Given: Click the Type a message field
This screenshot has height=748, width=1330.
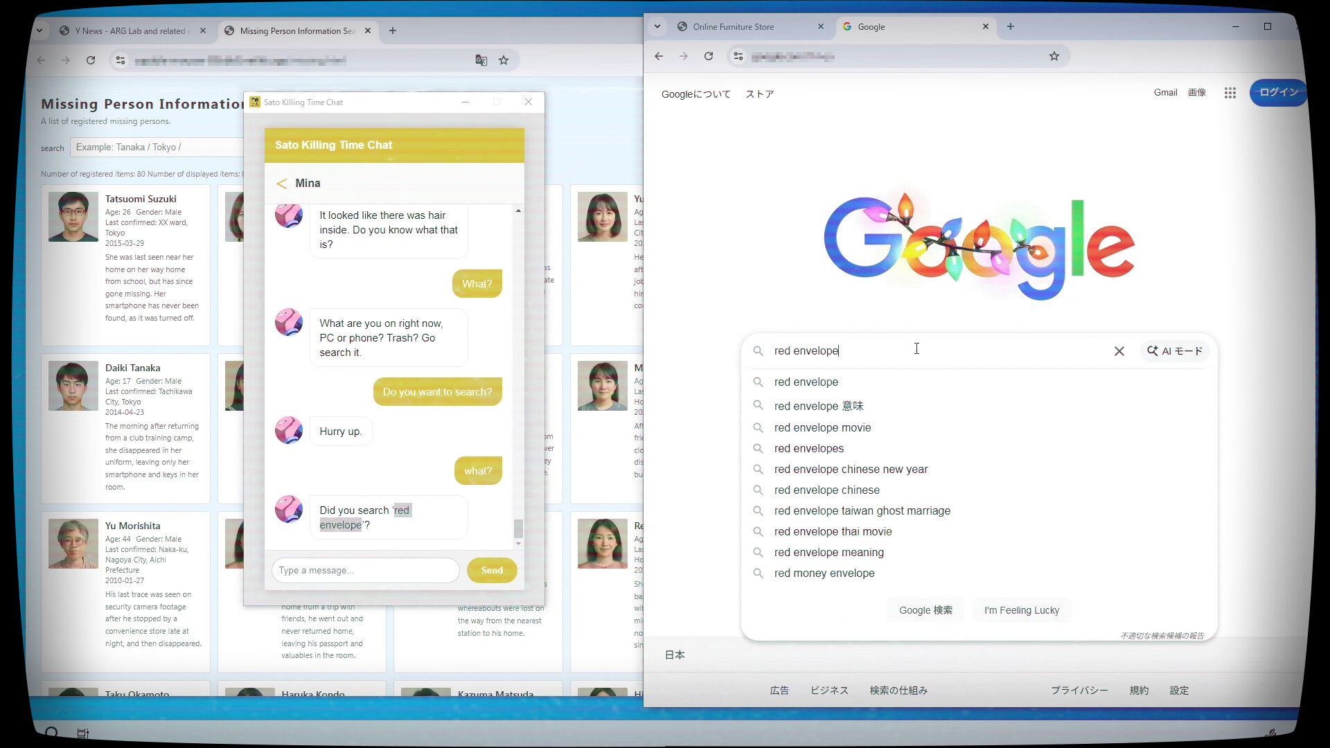Looking at the screenshot, I should click(x=365, y=570).
